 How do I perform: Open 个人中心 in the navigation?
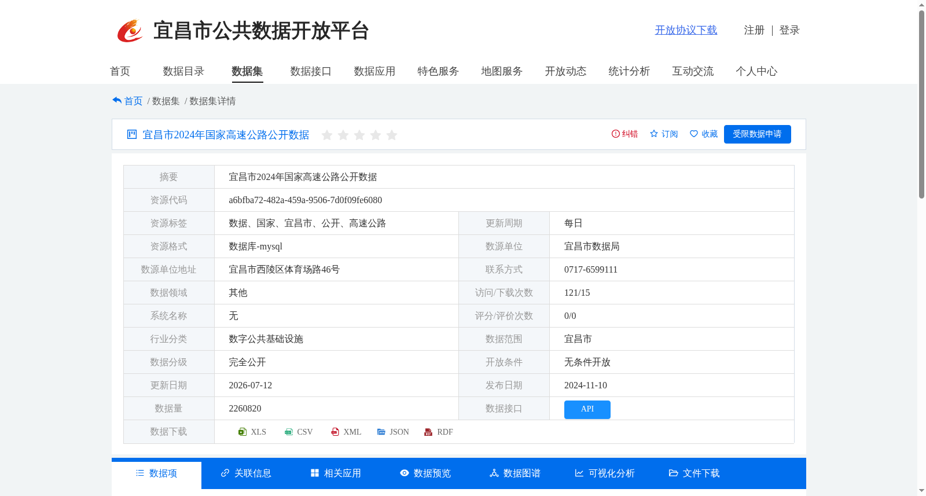[756, 71]
